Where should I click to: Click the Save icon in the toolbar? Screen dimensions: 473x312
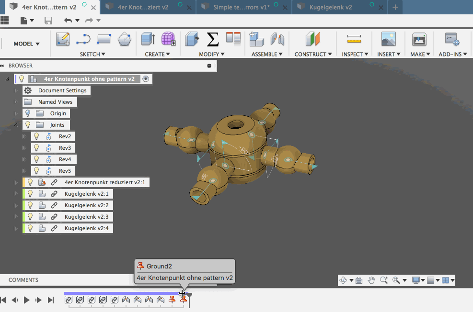[48, 20]
